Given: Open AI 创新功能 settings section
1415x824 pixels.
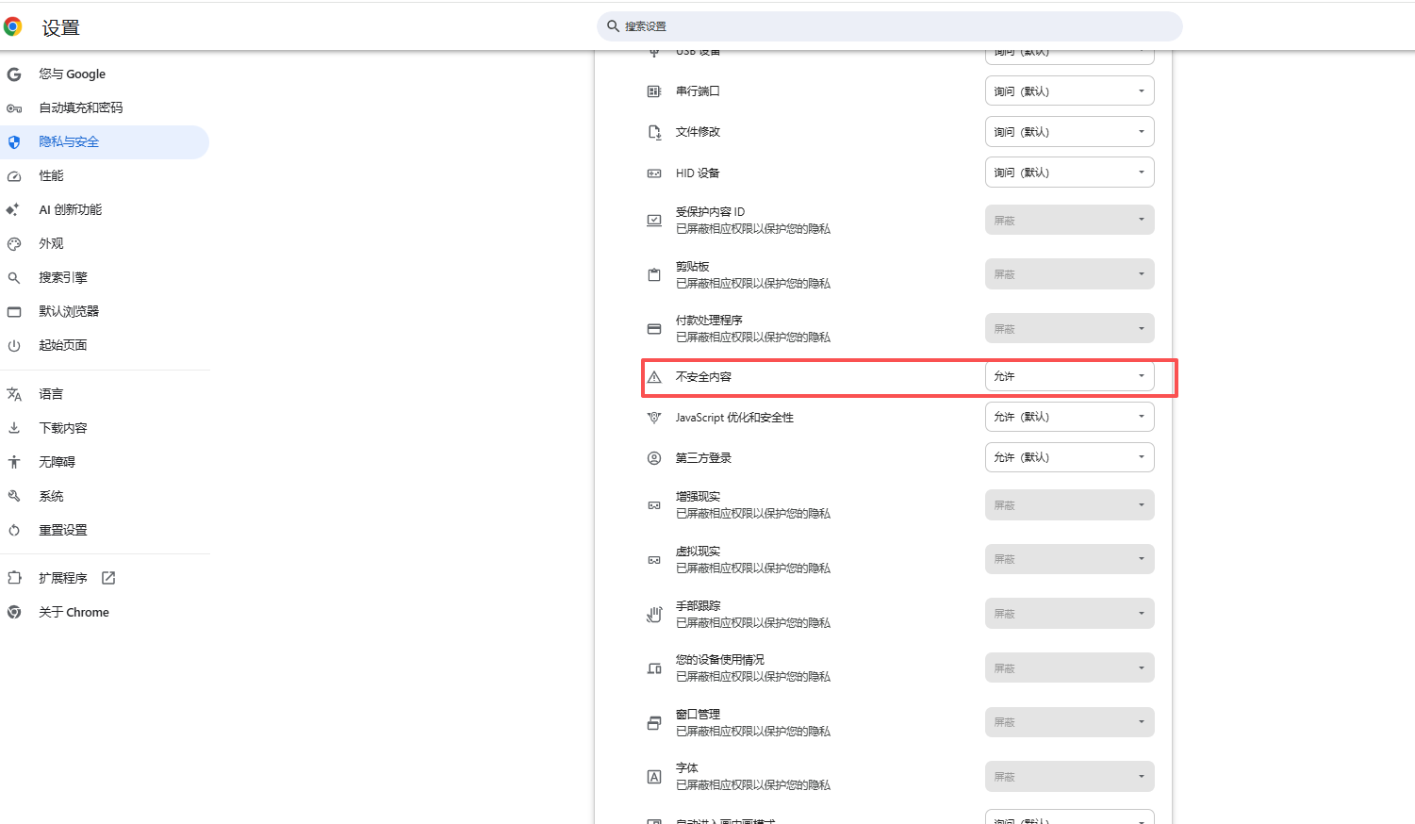Looking at the screenshot, I should coord(105,209).
